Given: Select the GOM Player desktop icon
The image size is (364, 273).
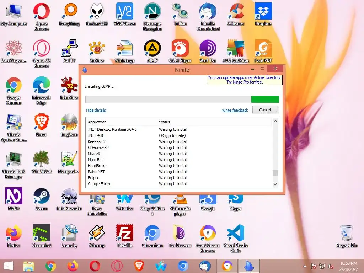Looking at the screenshot, I should click(180, 51).
